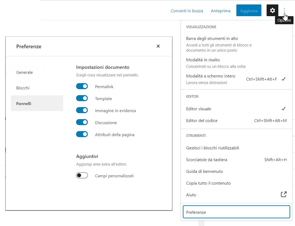Switch off Attributi della pagina toggle
Viewport: 295px width, 226px height.
point(82,134)
